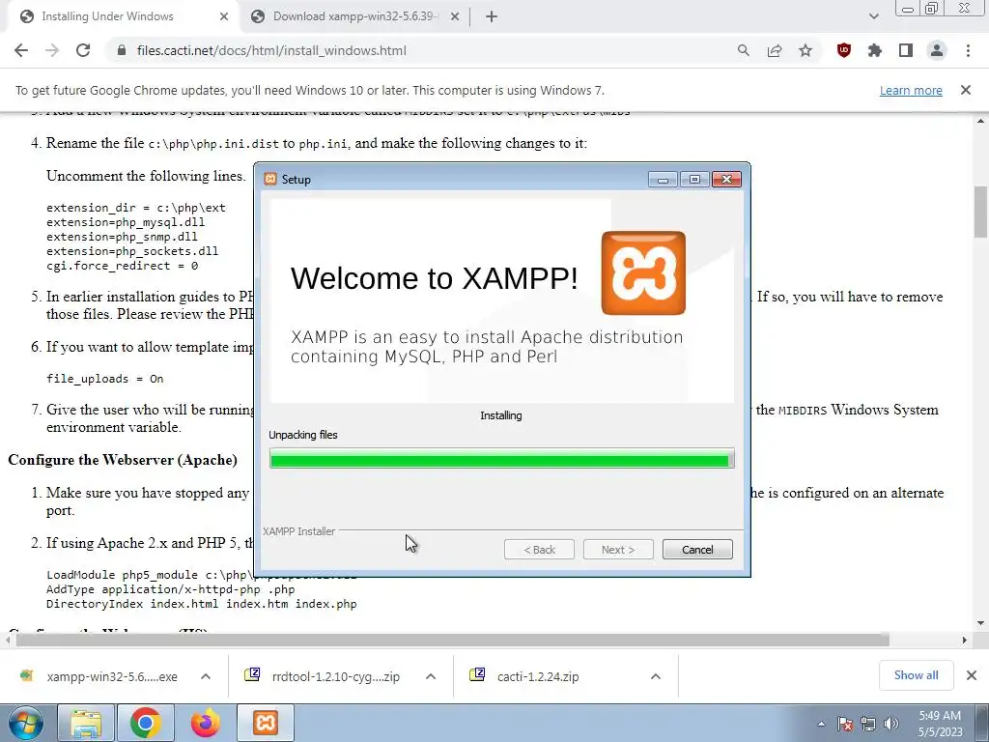Viewport: 989px width, 742px height.
Task: Click the vertical page scrollbar thumb
Action: [981, 212]
